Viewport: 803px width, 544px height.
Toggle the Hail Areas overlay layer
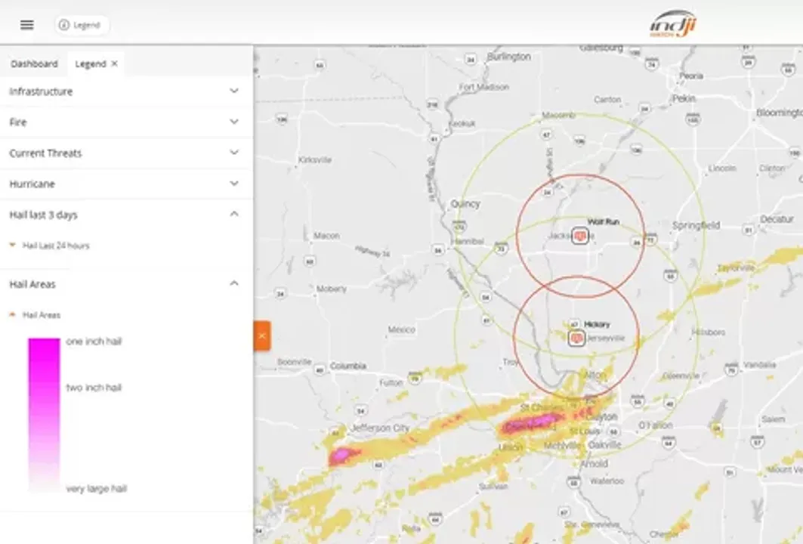tap(43, 314)
